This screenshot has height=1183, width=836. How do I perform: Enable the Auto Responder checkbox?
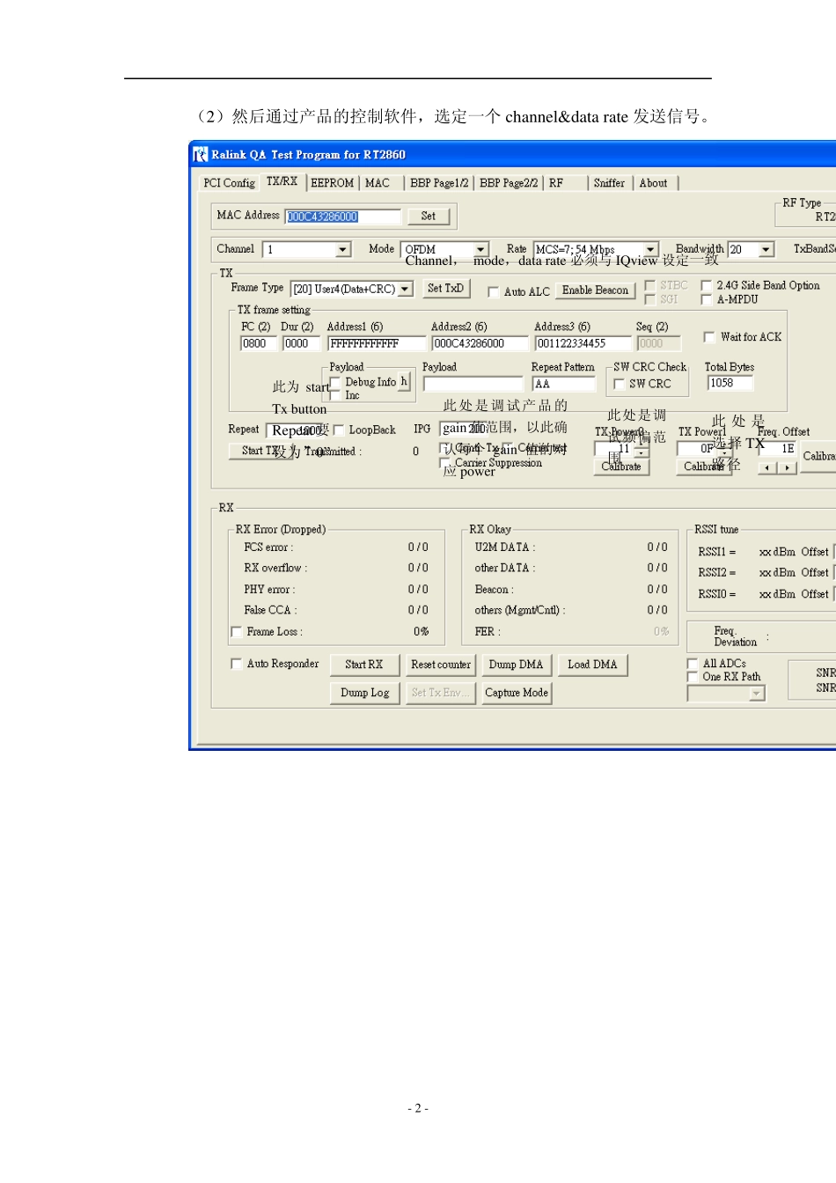236,664
